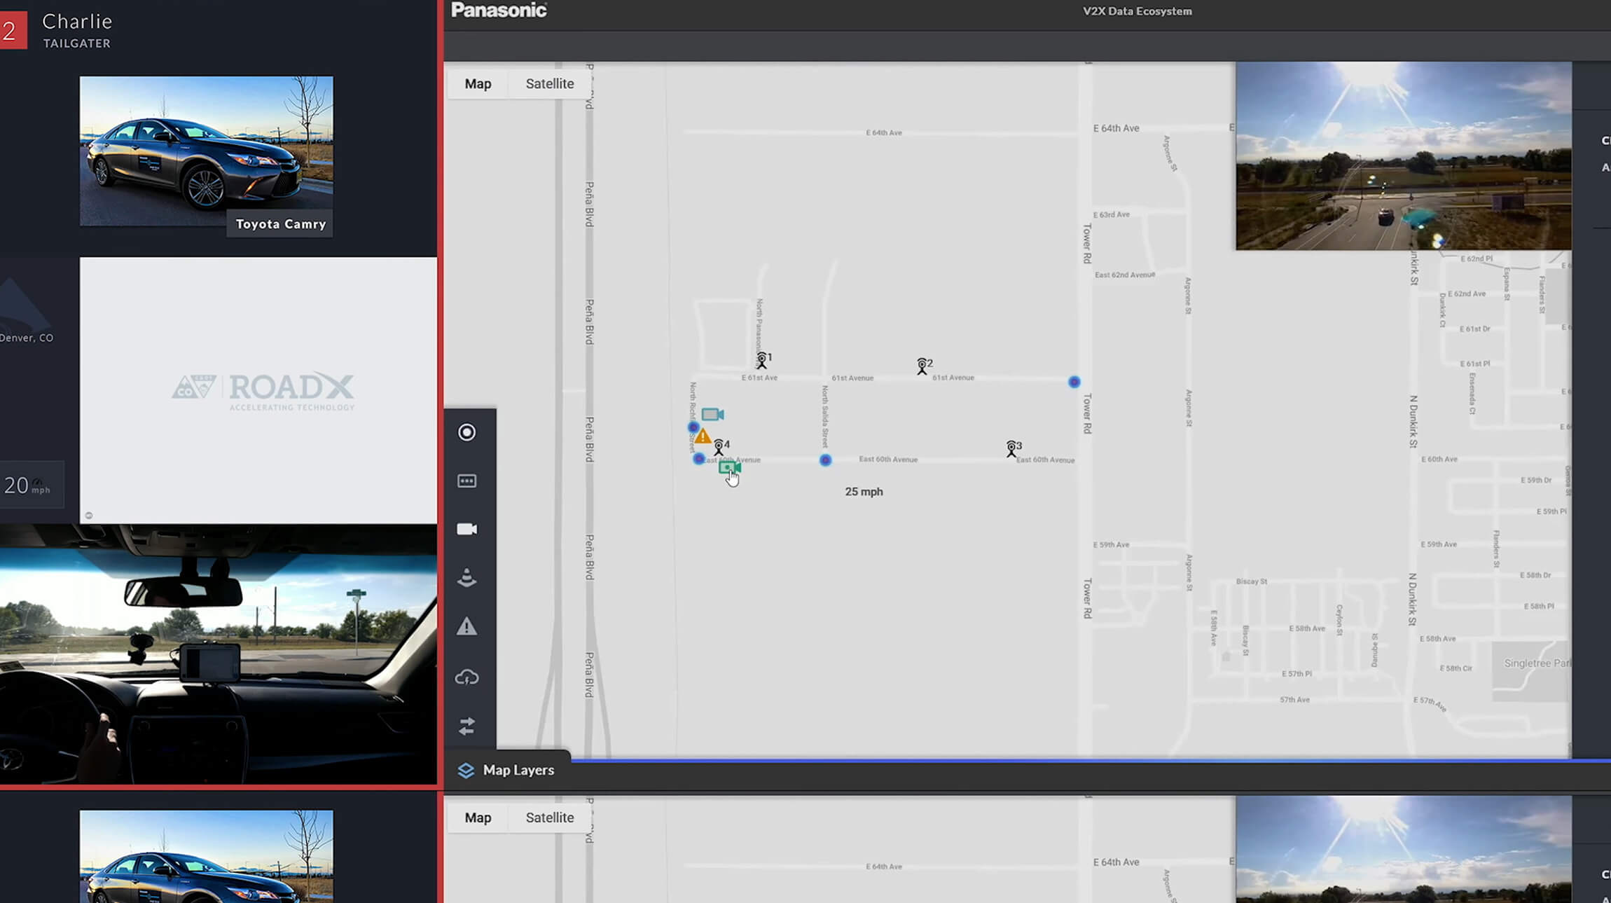Toggle the video camera layer icon
Image resolution: width=1611 pixels, height=903 pixels.
pyautogui.click(x=467, y=529)
